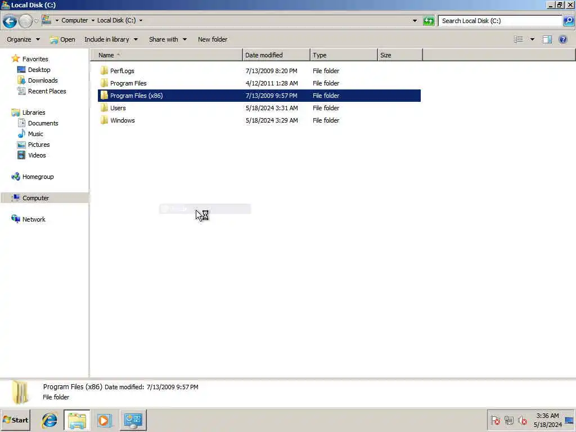Click the Change your view icon
This screenshot has height=432, width=576.
coord(518,39)
